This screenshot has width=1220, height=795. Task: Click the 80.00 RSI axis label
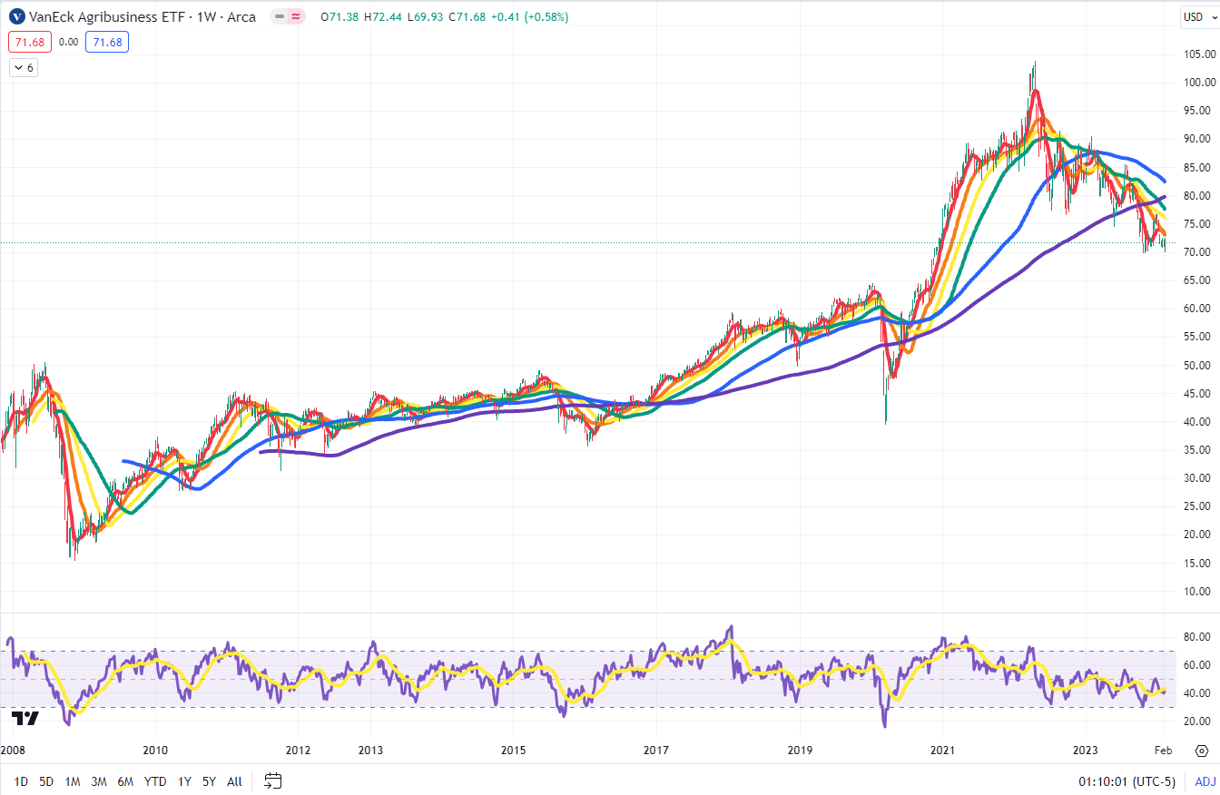click(1197, 636)
